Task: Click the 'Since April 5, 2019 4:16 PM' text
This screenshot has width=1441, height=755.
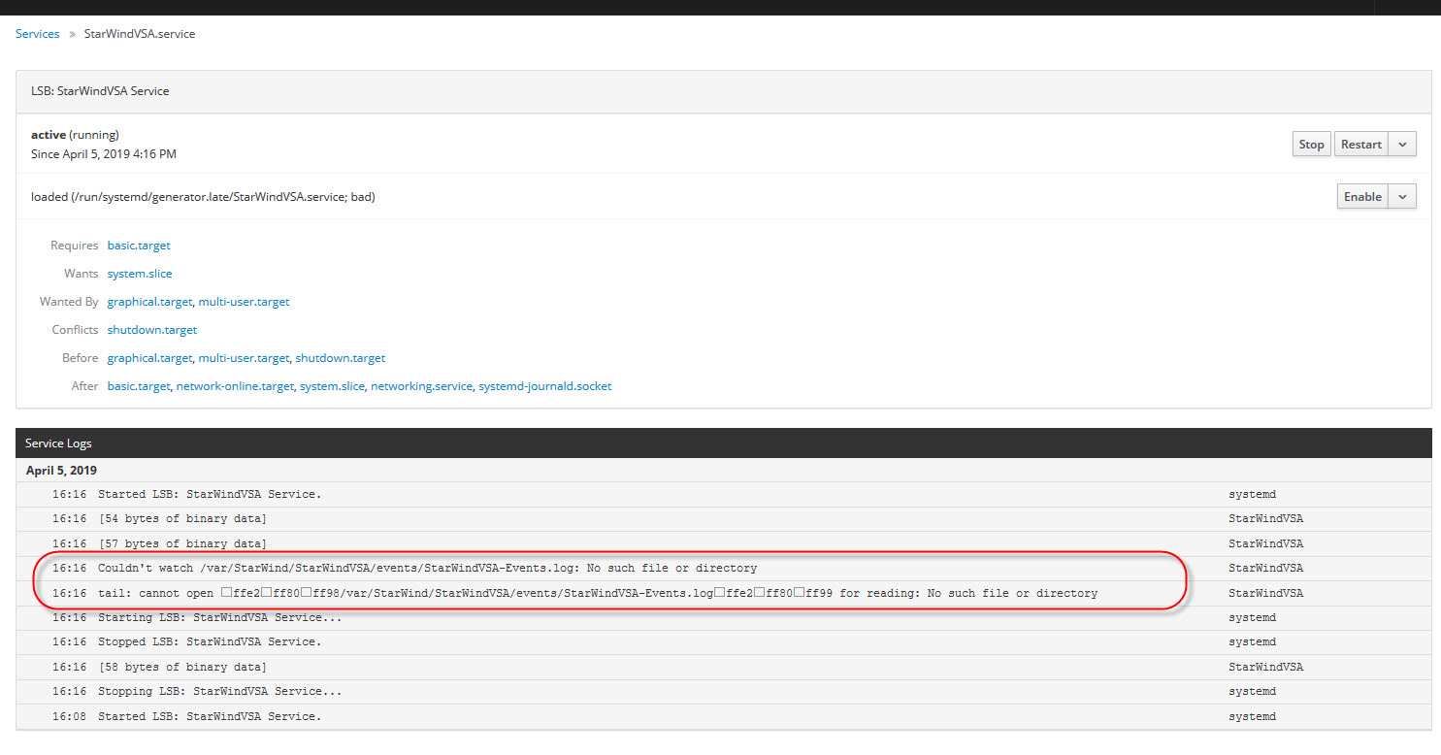Action: tap(104, 154)
